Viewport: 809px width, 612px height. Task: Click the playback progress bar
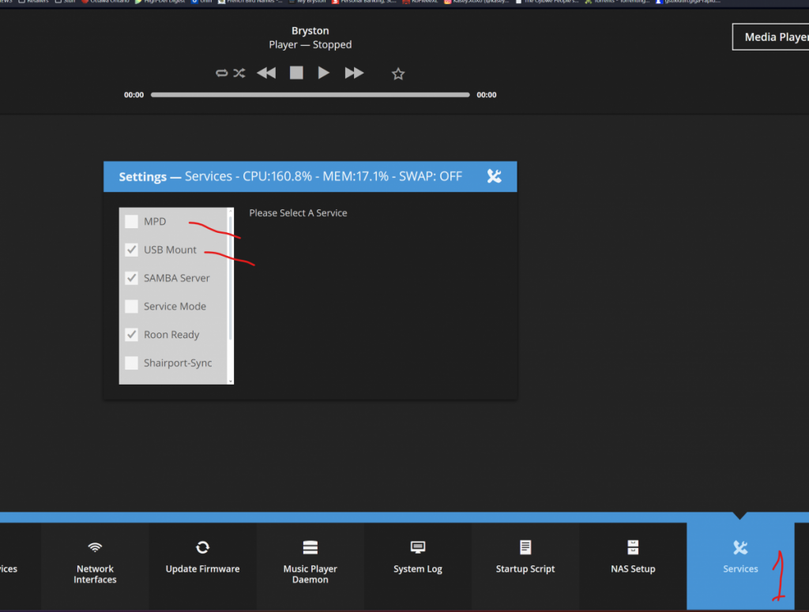pyautogui.click(x=310, y=95)
